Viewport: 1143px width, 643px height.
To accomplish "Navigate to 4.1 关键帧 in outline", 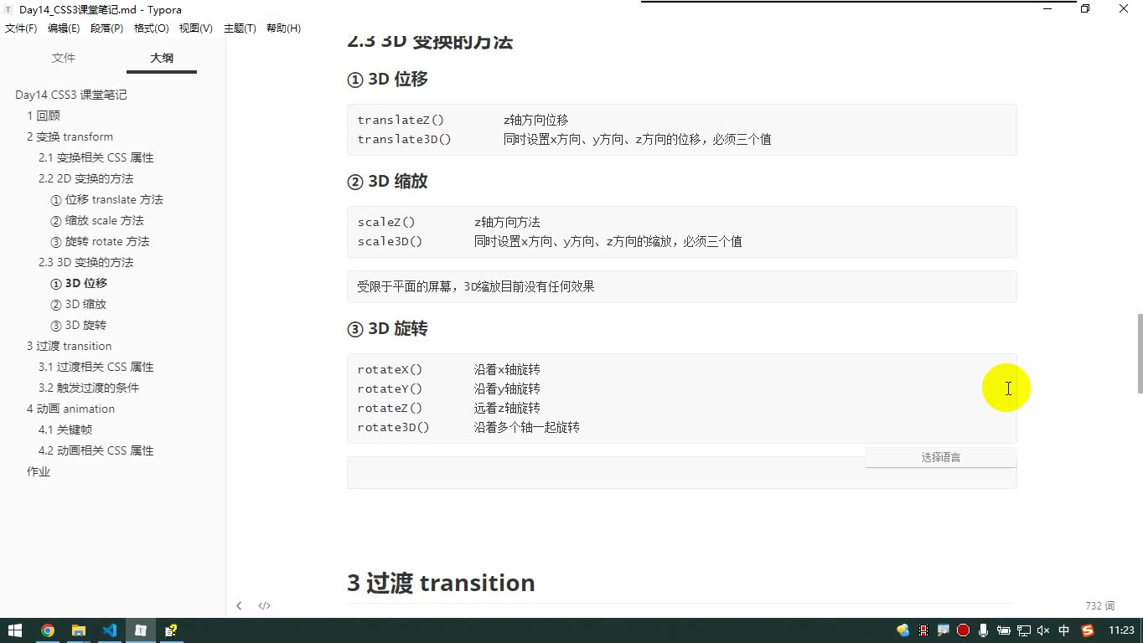I will coord(65,430).
